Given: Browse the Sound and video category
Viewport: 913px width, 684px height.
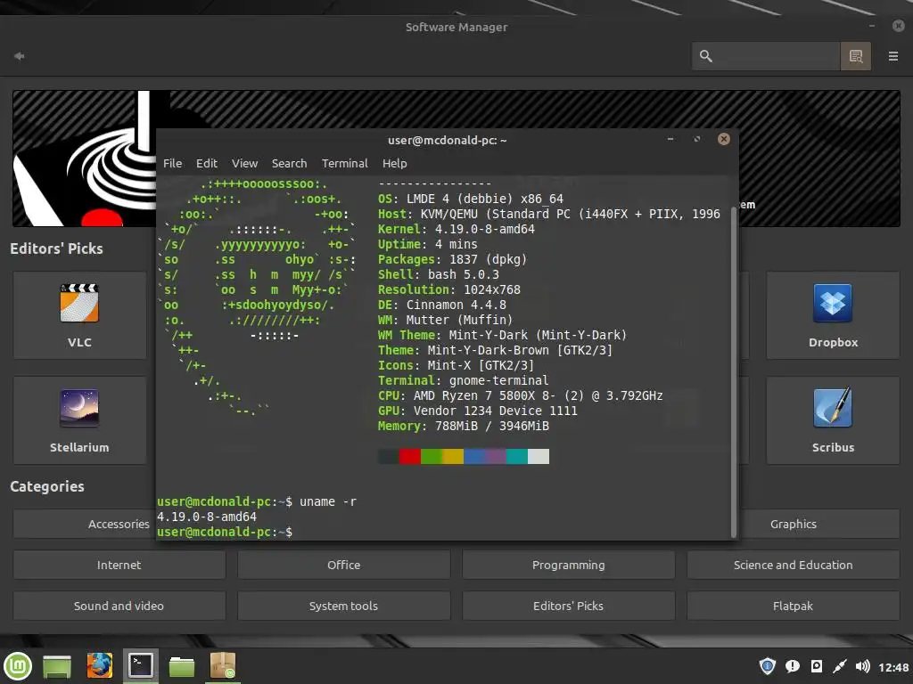Looking at the screenshot, I should point(119,606).
